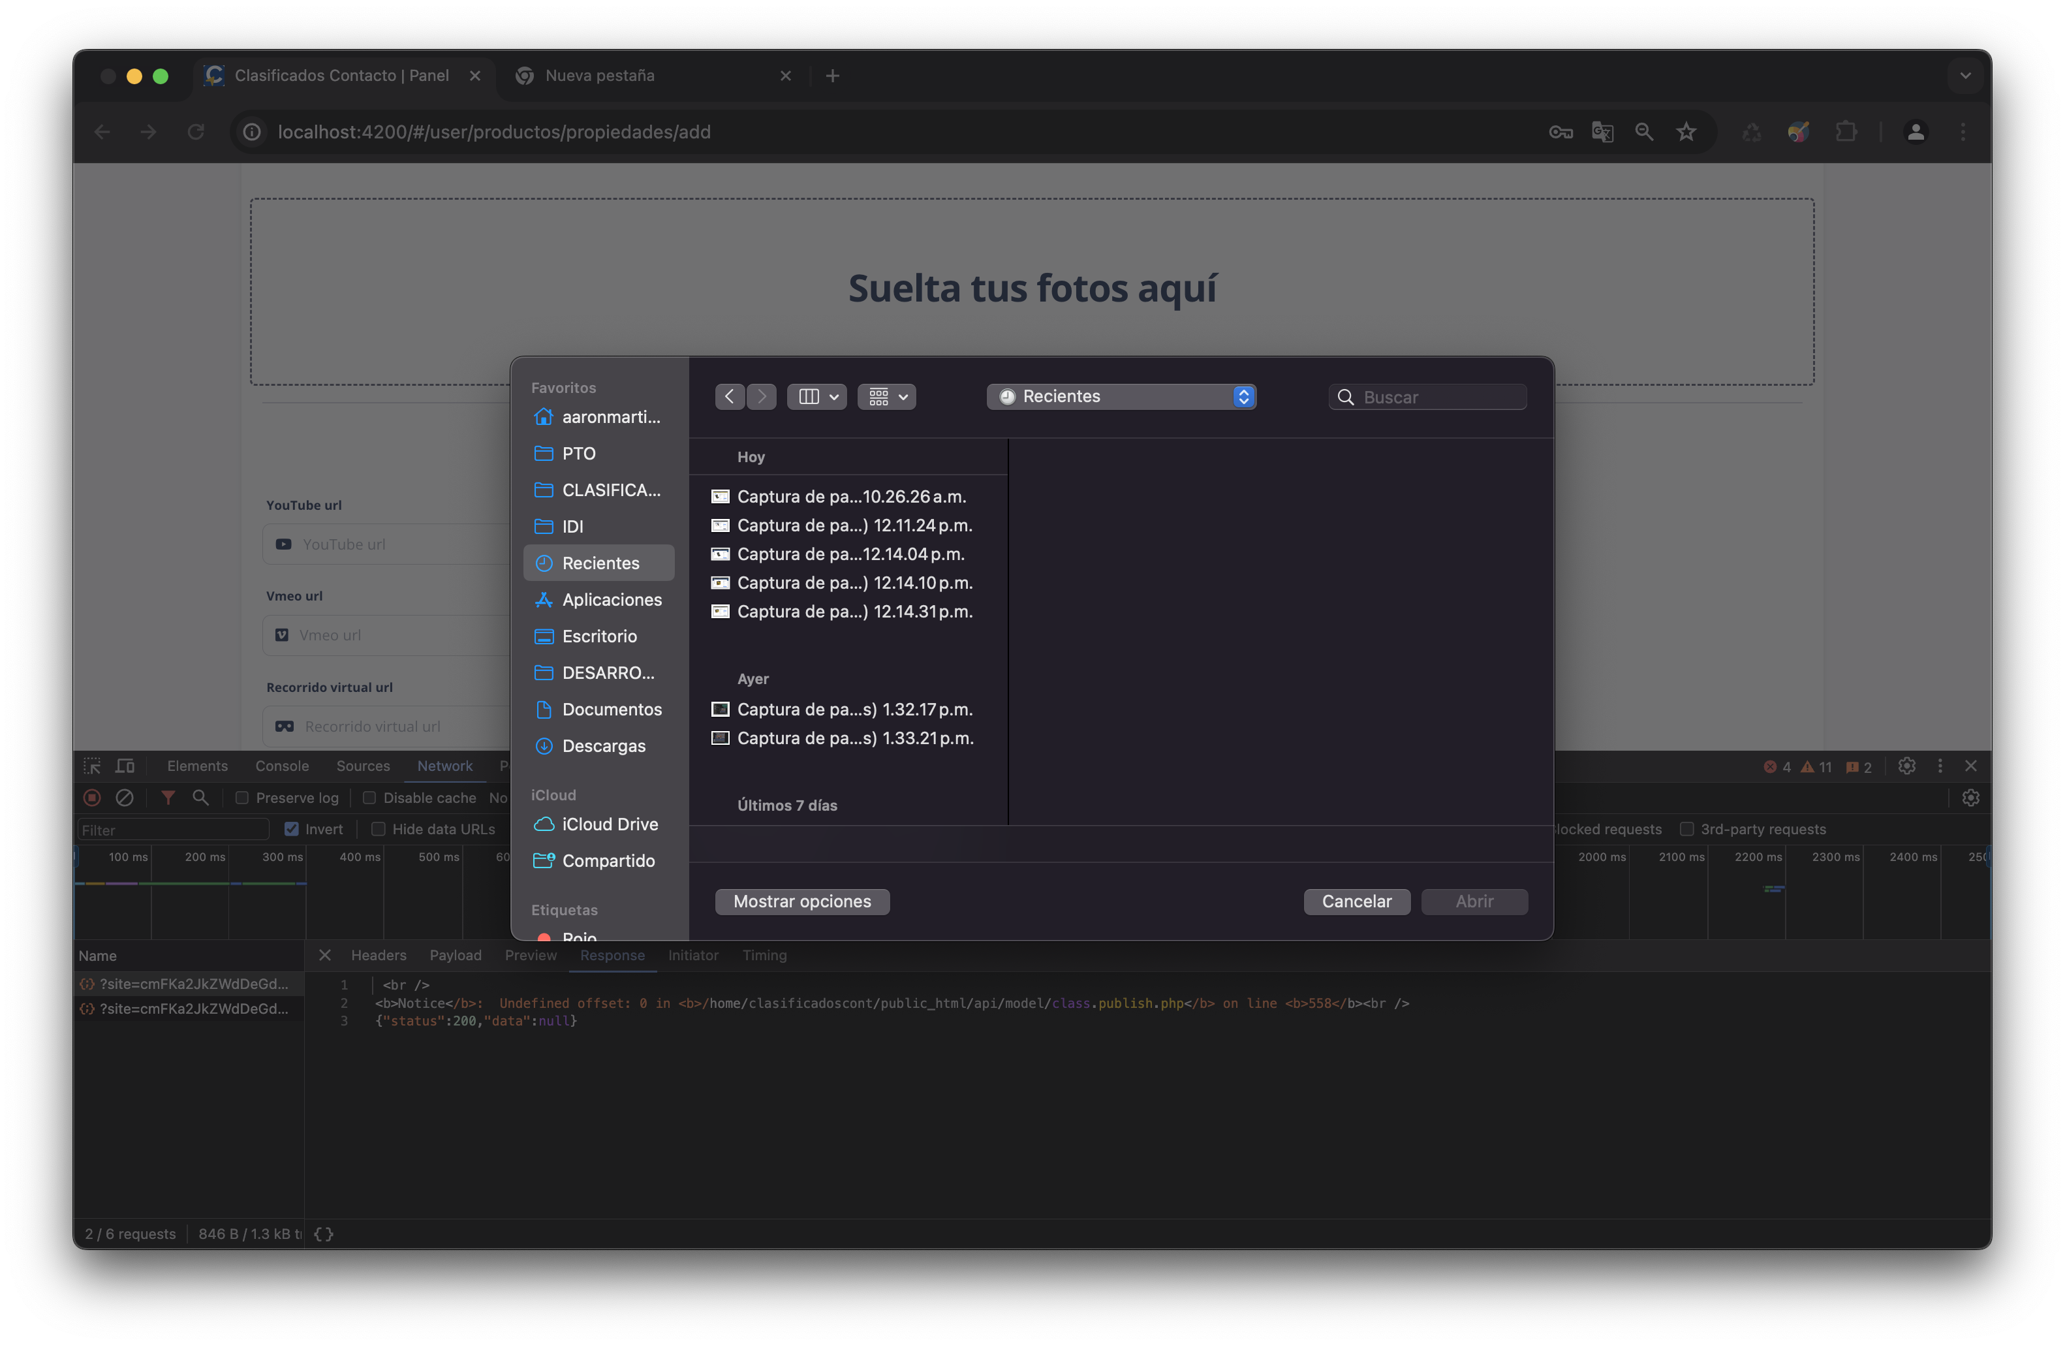Click the Mostrar opciones button
2065x1346 pixels.
pyautogui.click(x=801, y=901)
